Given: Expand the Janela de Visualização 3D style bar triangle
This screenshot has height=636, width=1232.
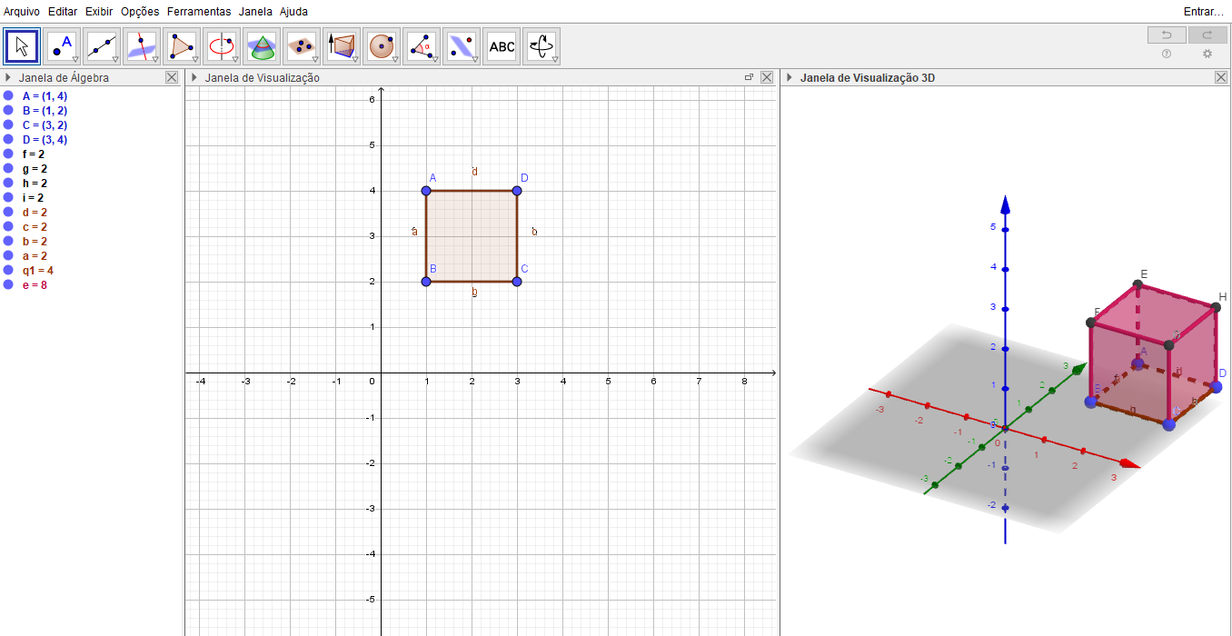Looking at the screenshot, I should click(x=790, y=78).
